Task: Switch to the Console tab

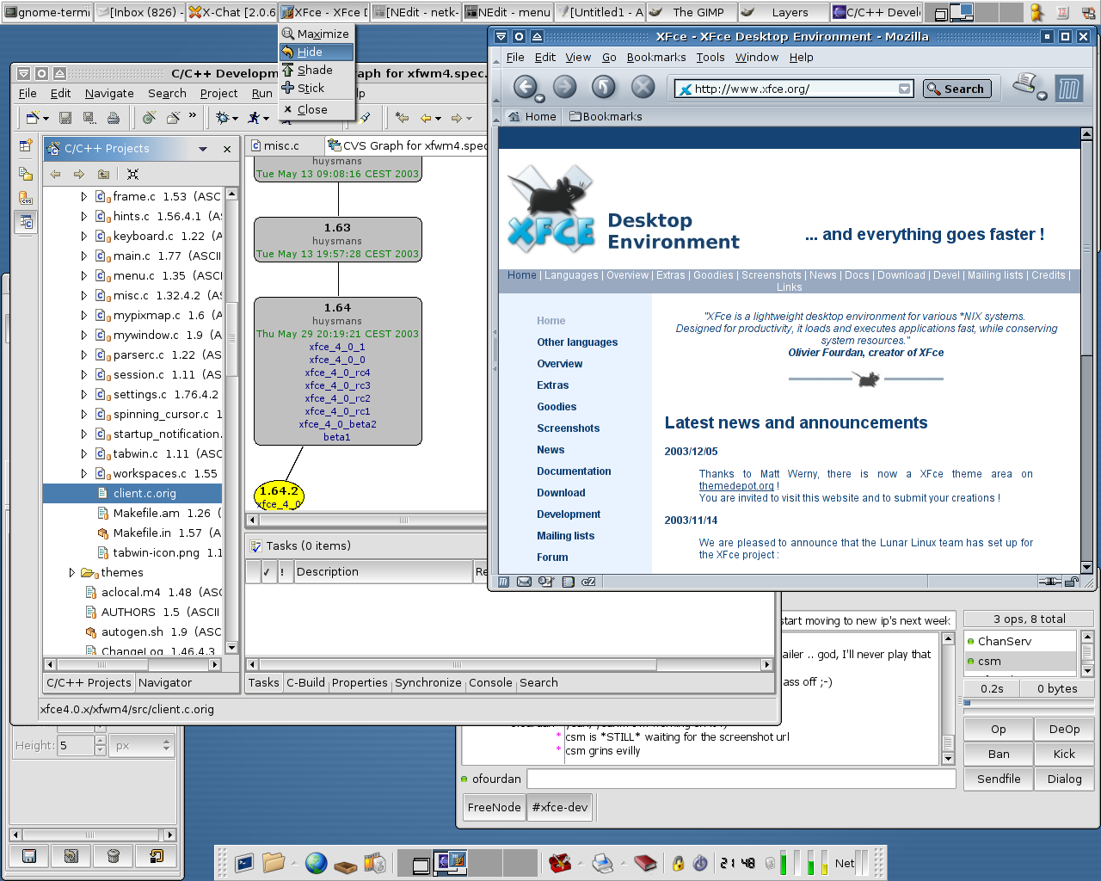Action: (x=490, y=682)
